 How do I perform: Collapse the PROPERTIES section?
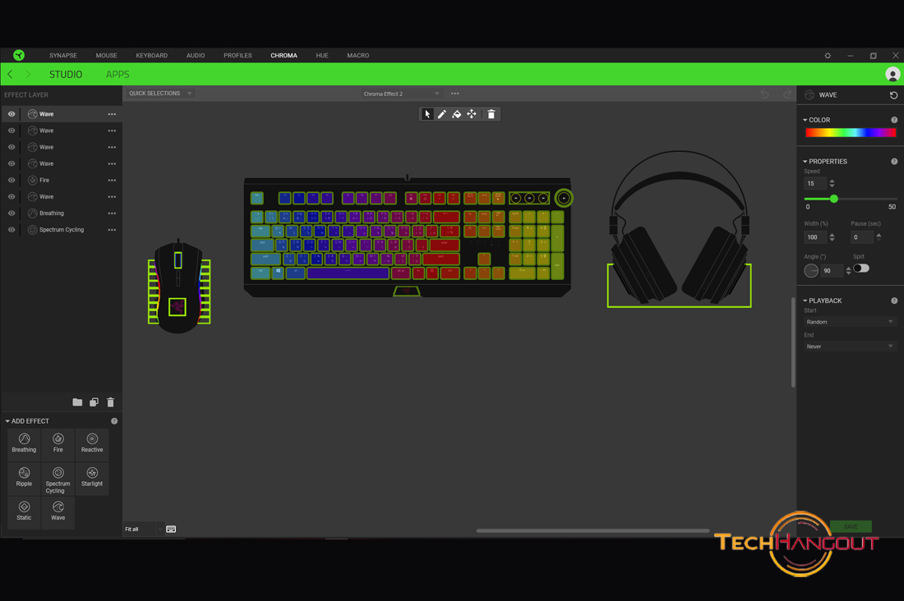[x=805, y=162]
